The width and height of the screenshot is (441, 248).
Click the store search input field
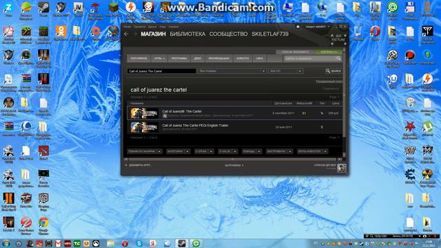[x=310, y=59]
